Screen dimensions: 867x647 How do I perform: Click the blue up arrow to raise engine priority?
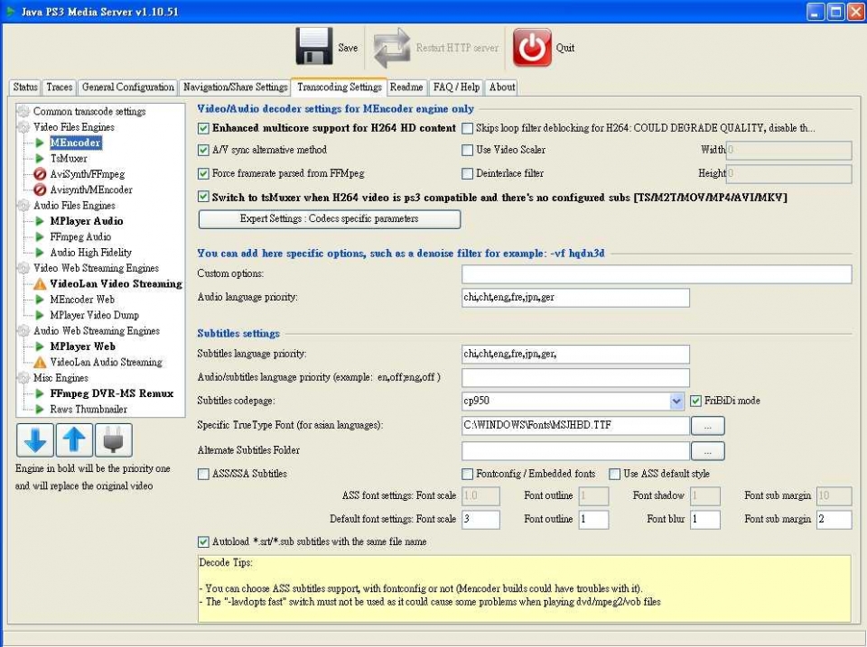coord(74,439)
